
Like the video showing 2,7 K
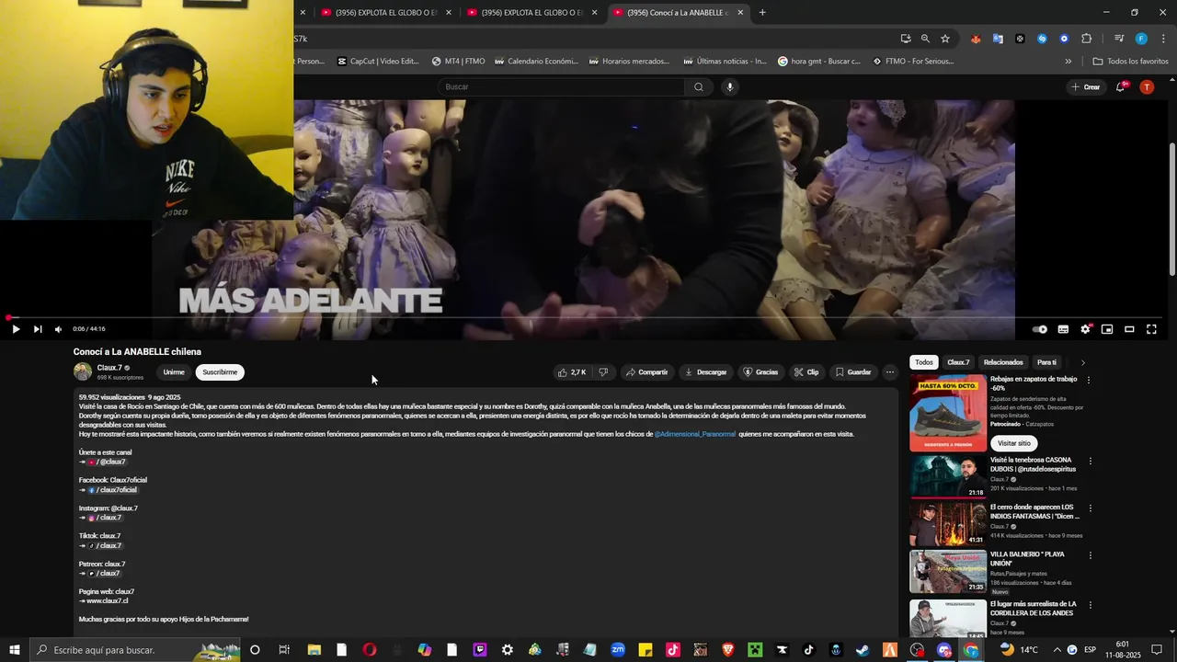(x=571, y=372)
